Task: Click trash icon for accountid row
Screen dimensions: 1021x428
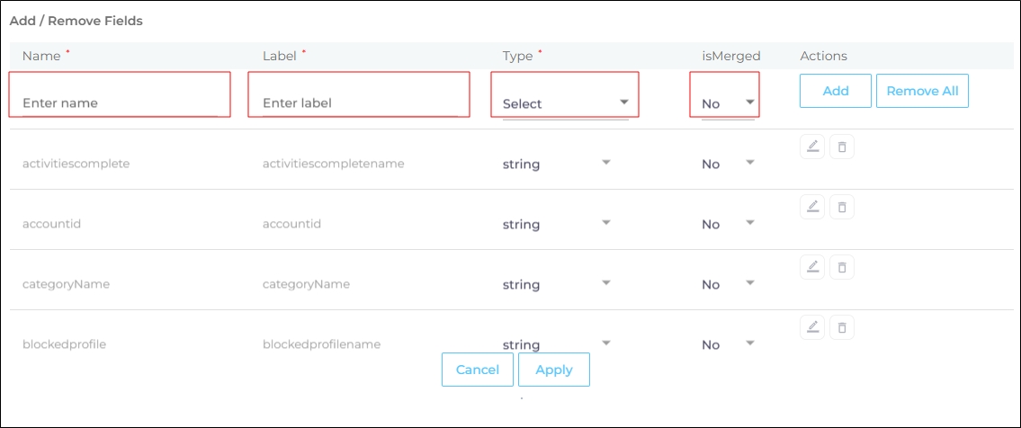Action: click(842, 207)
